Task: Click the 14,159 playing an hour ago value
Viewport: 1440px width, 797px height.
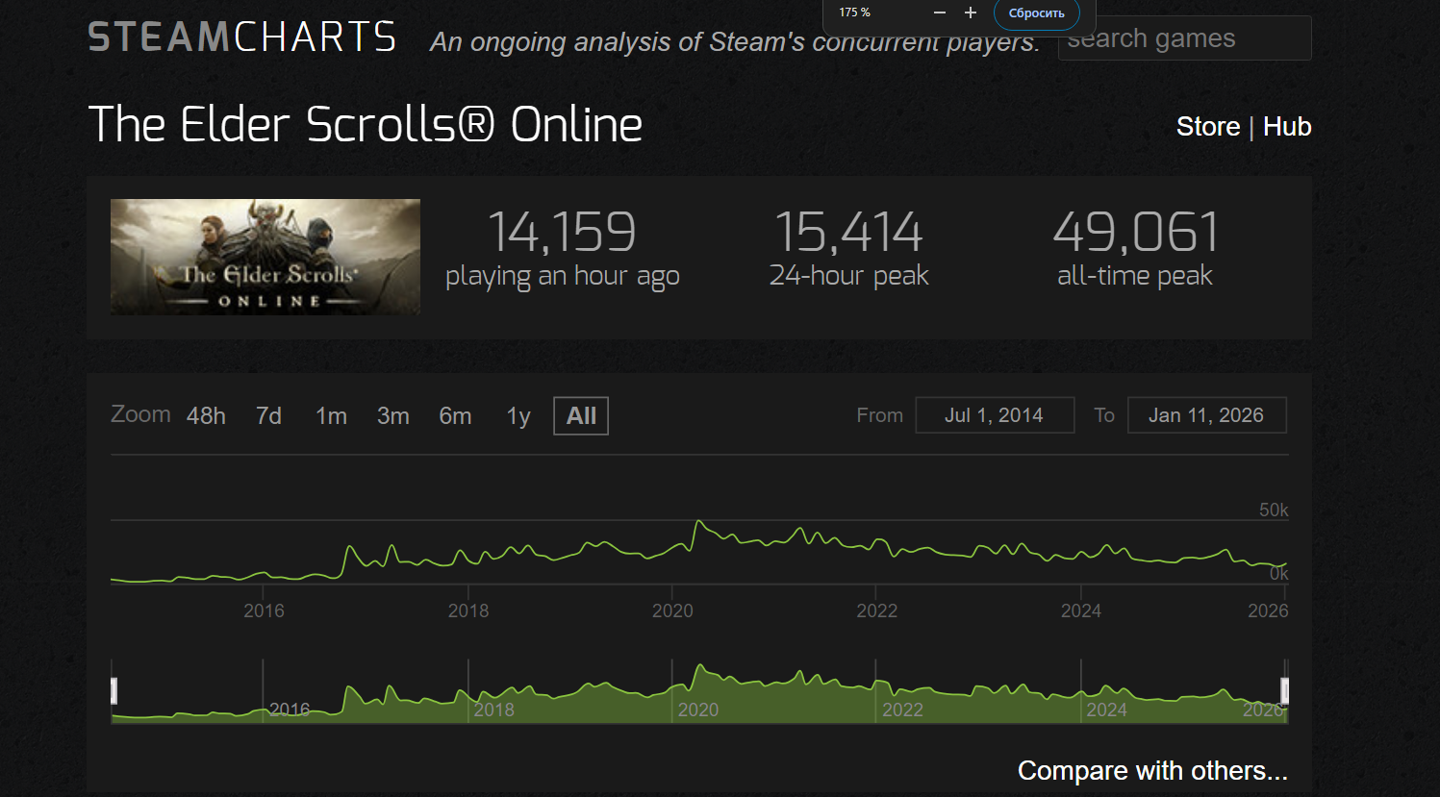Action: pos(563,232)
